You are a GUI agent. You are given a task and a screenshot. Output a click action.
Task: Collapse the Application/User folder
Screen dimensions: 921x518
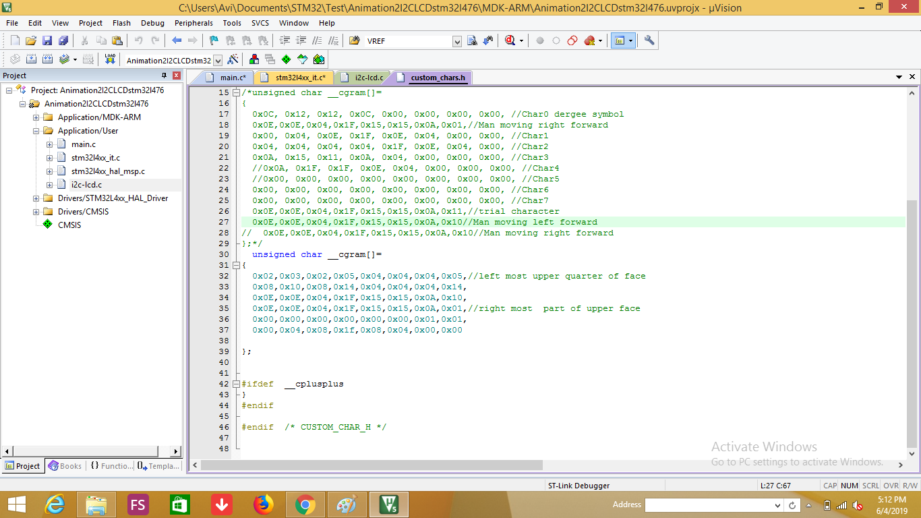[36, 131]
